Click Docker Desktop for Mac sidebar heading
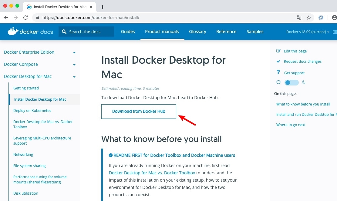 pos(28,76)
